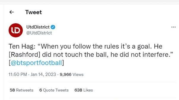Open the 11:50 PM timestamp link

[x=18, y=74]
